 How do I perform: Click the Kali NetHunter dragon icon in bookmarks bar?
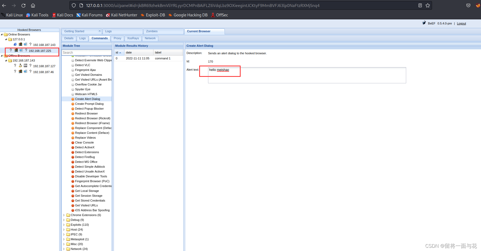coord(108,15)
